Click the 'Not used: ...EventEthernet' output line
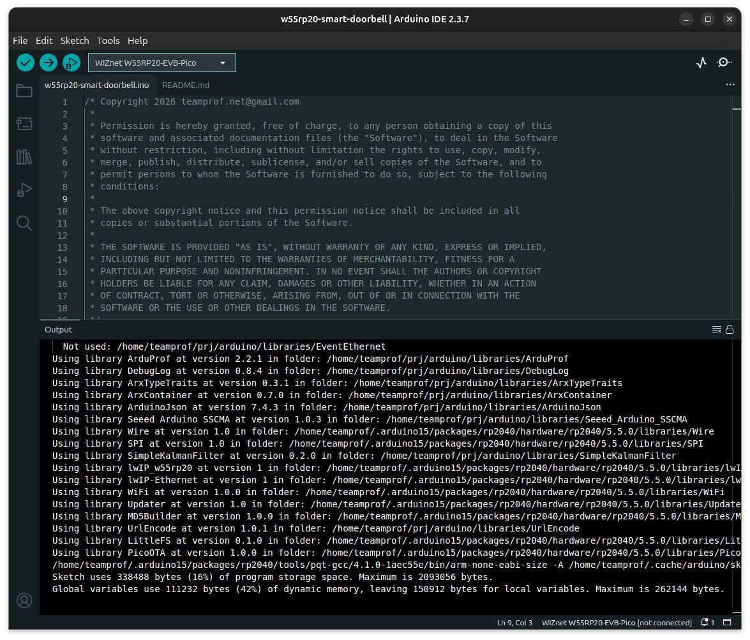750x640 pixels. tap(224, 346)
